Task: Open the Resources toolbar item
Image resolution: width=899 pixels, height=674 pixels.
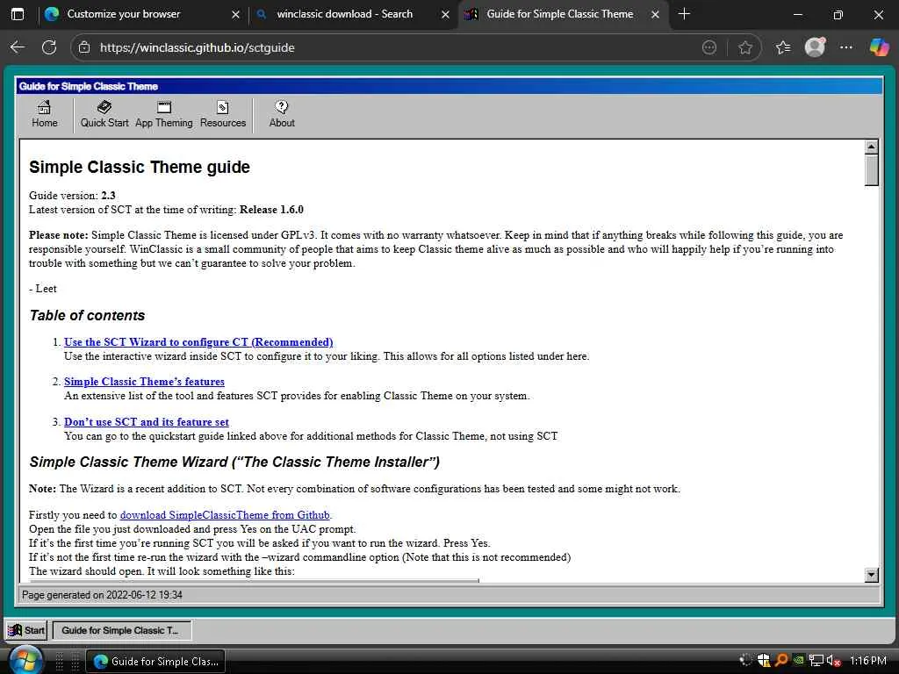Action: tap(222, 114)
